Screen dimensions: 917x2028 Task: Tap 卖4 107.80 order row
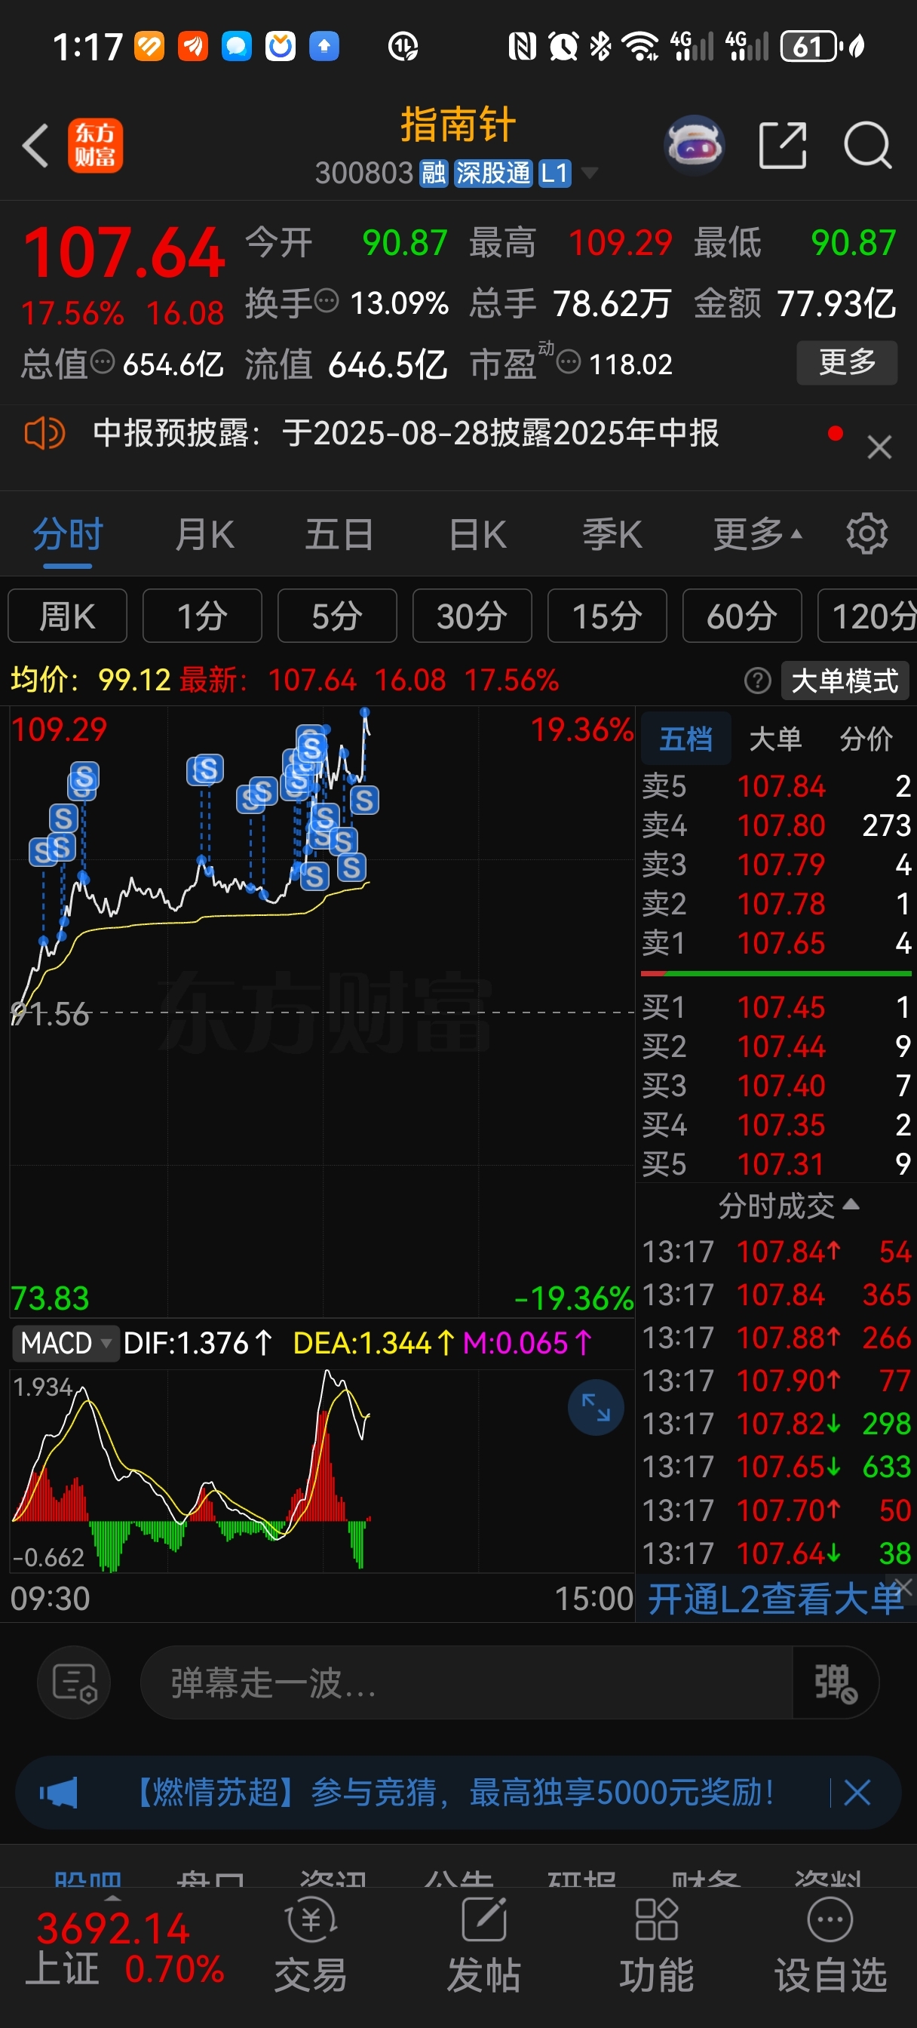point(776,825)
